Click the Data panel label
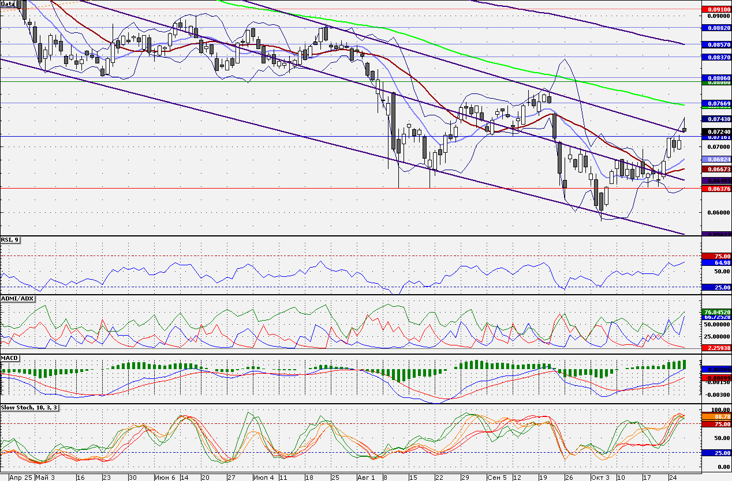Image resolution: width=732 pixels, height=481 pixels. (x=8, y=3)
